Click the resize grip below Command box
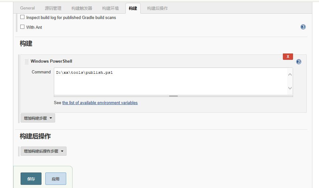The height and width of the screenshot is (188, 319). (x=173, y=96)
